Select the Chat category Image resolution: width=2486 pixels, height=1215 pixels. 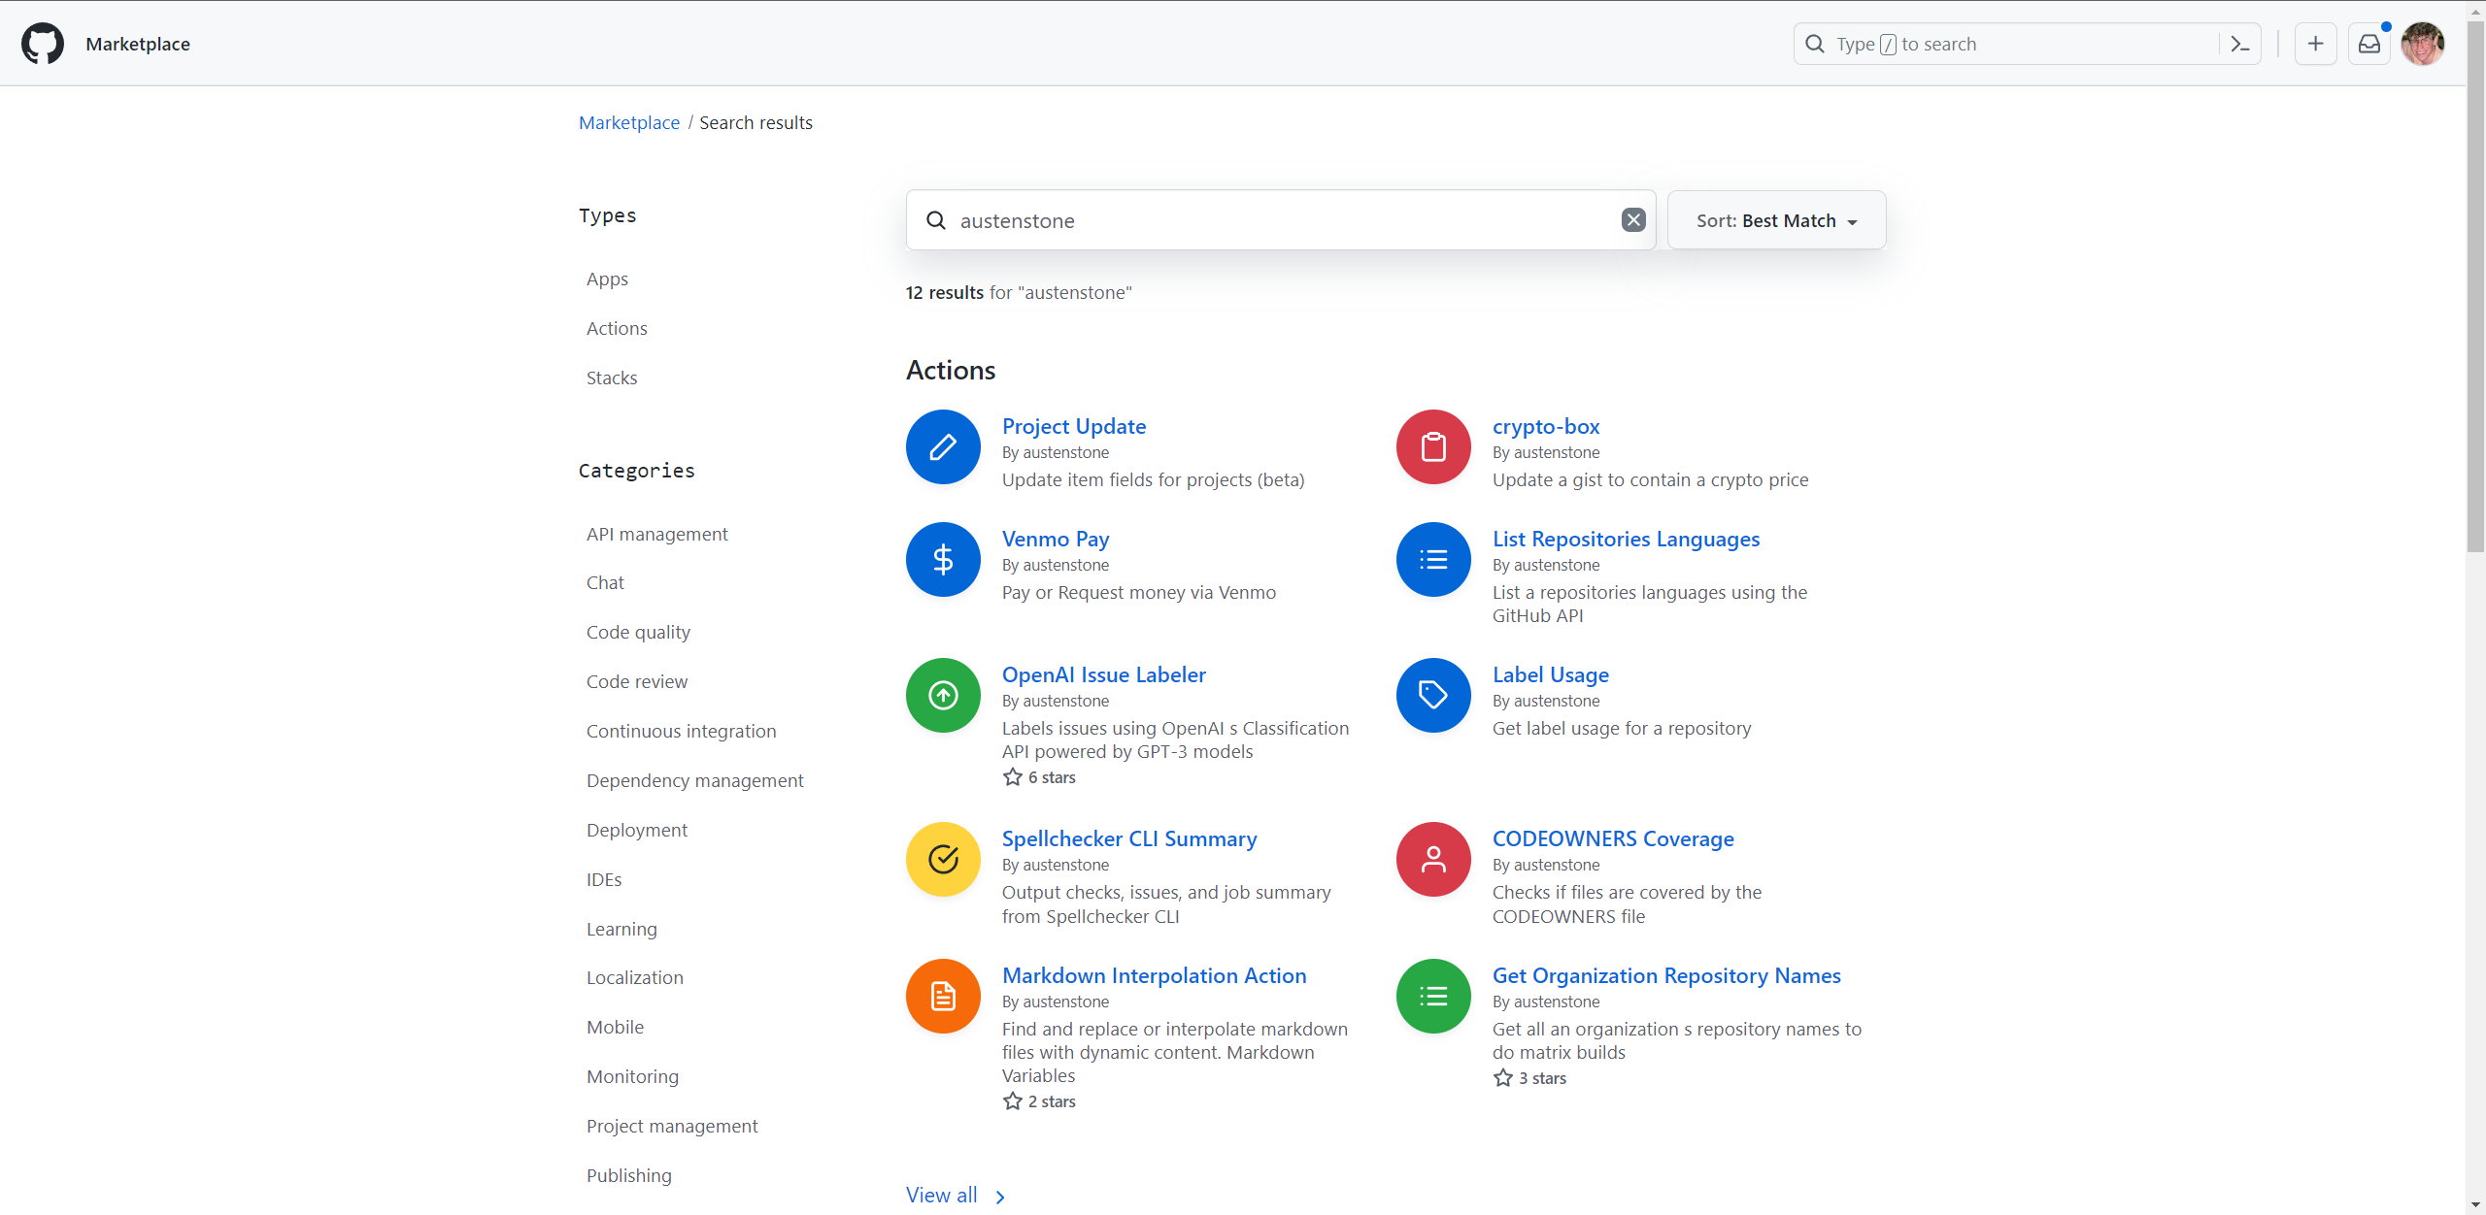point(605,582)
